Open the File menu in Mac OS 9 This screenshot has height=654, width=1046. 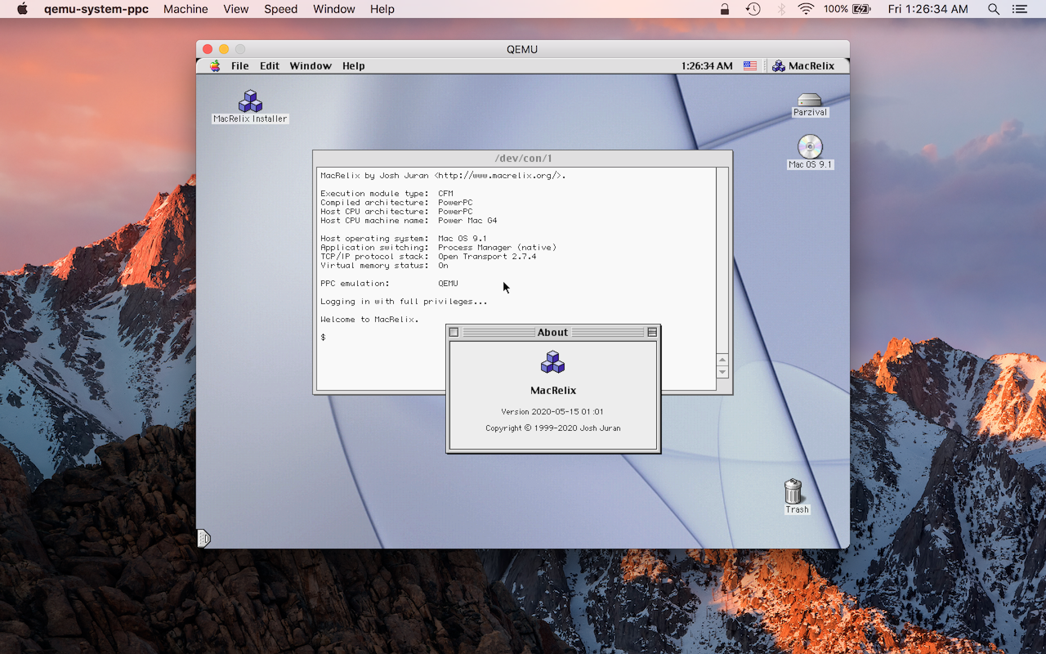click(239, 66)
